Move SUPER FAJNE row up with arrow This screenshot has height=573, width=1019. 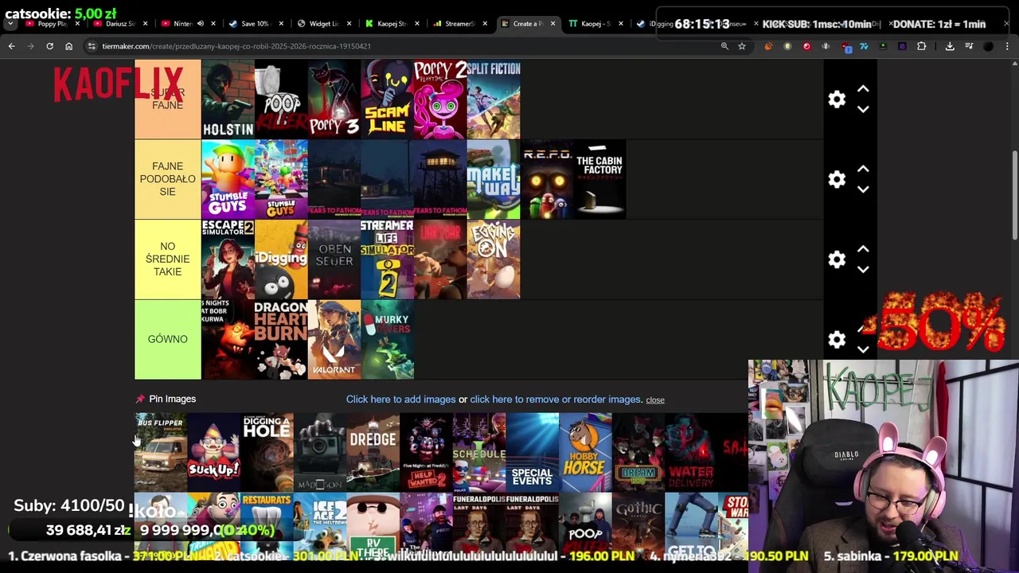click(863, 89)
